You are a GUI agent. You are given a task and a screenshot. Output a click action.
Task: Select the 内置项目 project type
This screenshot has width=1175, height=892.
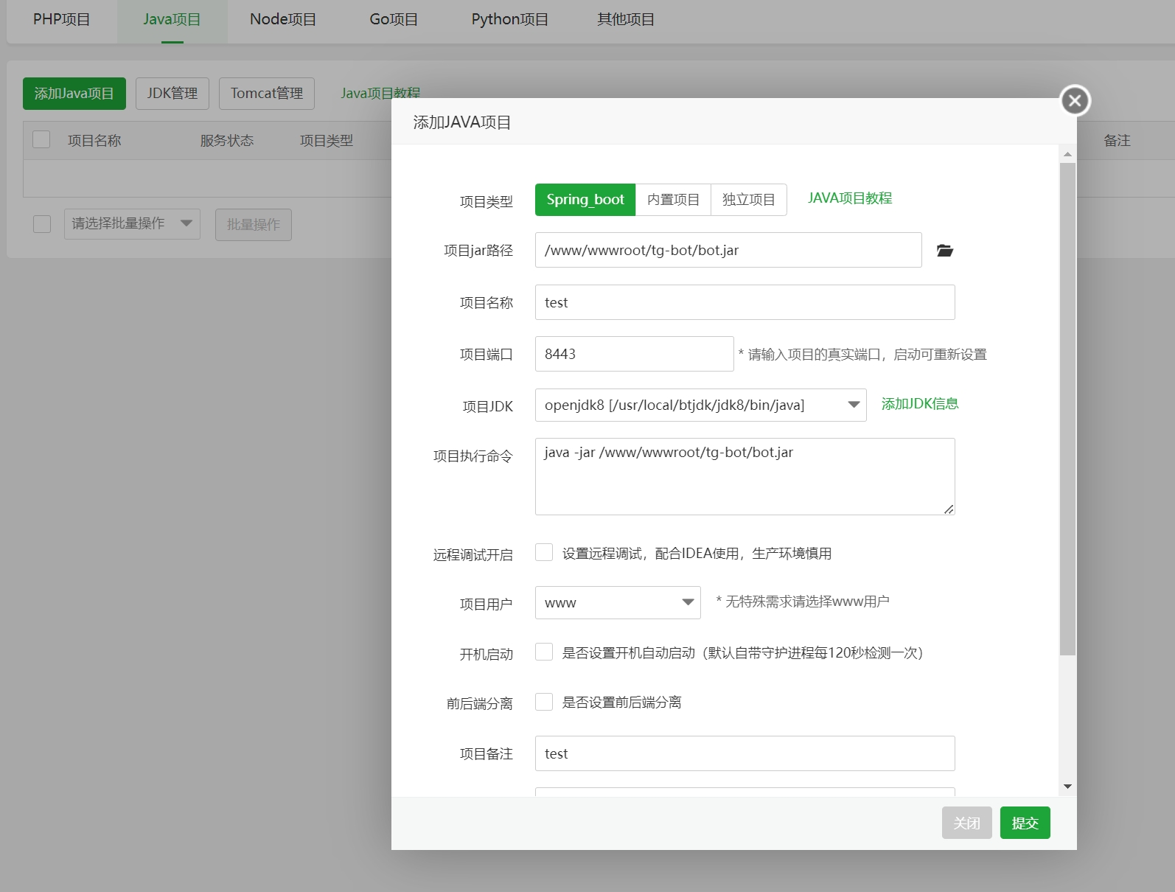[x=673, y=200]
